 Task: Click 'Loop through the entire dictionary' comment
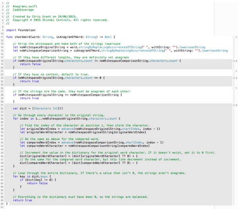pyautogui.click(x=100, y=173)
